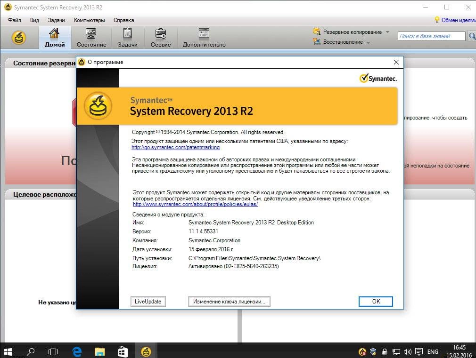
Task: Click the ENG language indicator
Action: pyautogui.click(x=433, y=351)
